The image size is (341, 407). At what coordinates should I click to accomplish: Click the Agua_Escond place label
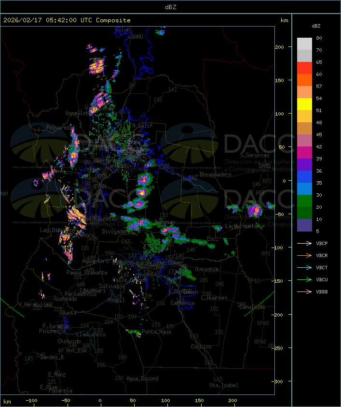(x=142, y=378)
